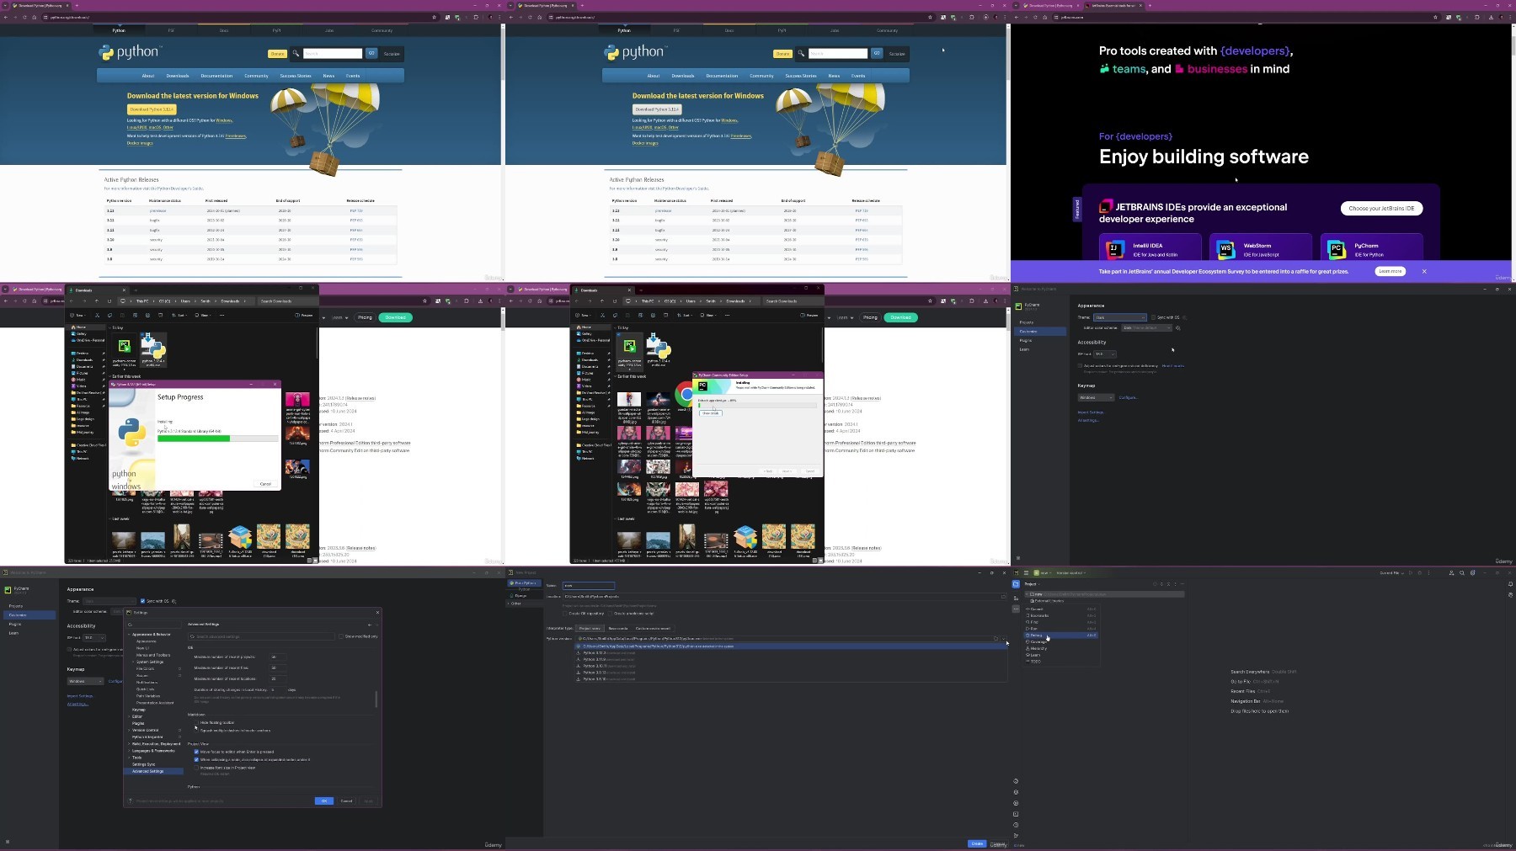Viewport: 1516px width, 851px height.
Task: Uncheck Move focus to editor when Enter pressed
Action: tap(196, 752)
